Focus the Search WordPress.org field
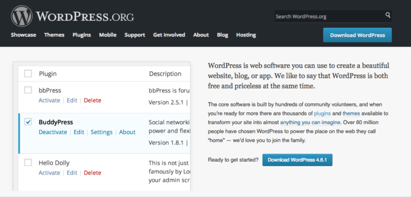 [329, 17]
